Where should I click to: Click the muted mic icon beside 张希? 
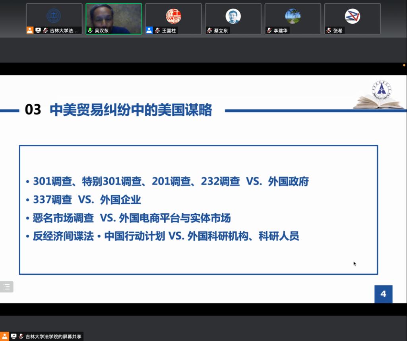329,31
